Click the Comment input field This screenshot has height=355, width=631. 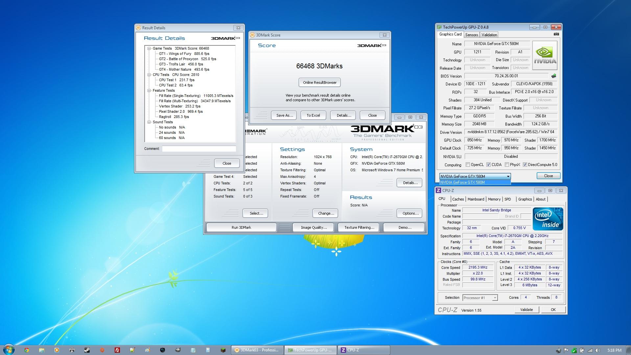pyautogui.click(x=199, y=149)
